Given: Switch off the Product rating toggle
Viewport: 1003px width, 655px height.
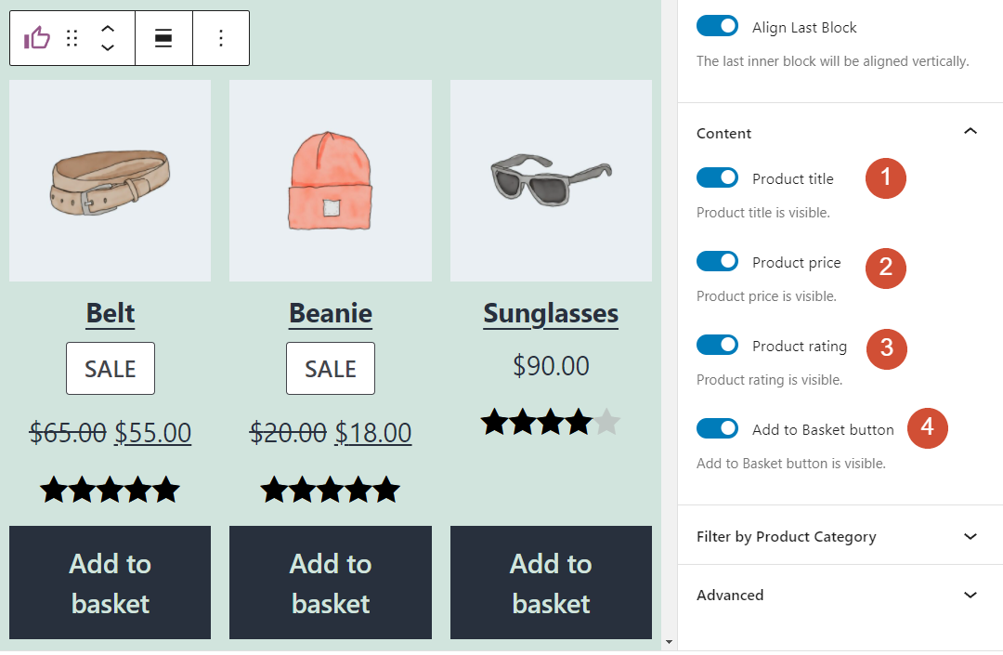Looking at the screenshot, I should tap(717, 345).
